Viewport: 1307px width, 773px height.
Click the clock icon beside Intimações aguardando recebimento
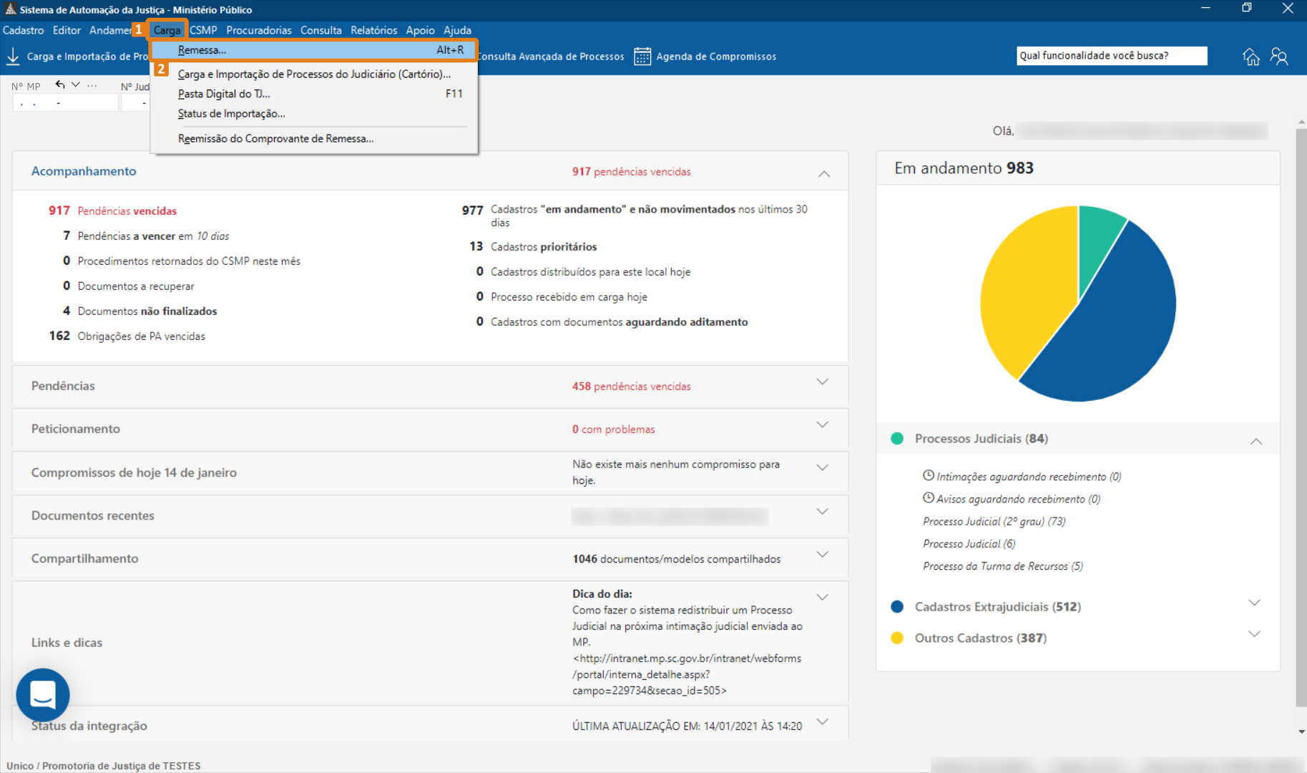pos(928,476)
